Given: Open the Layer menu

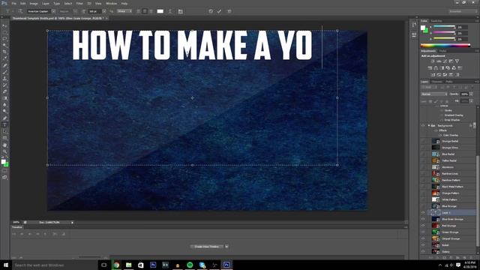Looking at the screenshot, I should 46,3.
